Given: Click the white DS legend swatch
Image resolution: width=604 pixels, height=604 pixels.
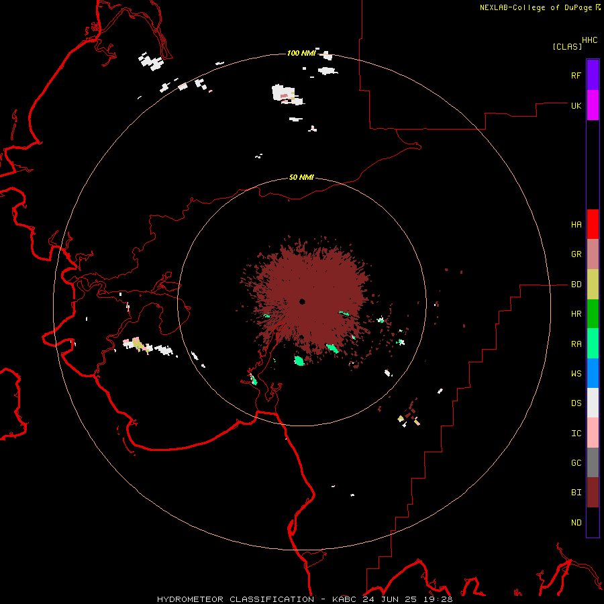Looking at the screenshot, I should (593, 403).
